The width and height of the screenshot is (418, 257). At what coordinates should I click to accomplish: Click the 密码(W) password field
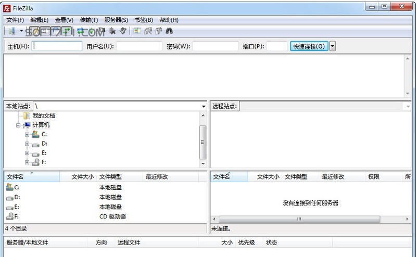coord(216,46)
